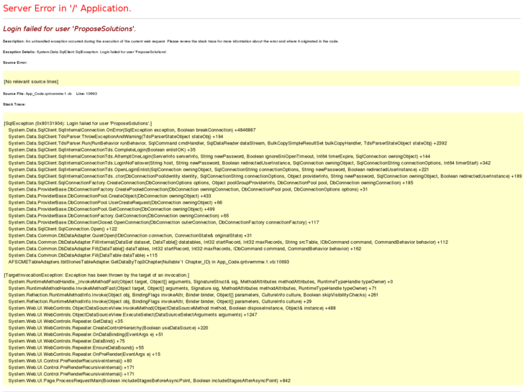This screenshot has width=523, height=392.
Task: Click the 'Server Error in '/' Application.' heading
Action: click(x=67, y=9)
